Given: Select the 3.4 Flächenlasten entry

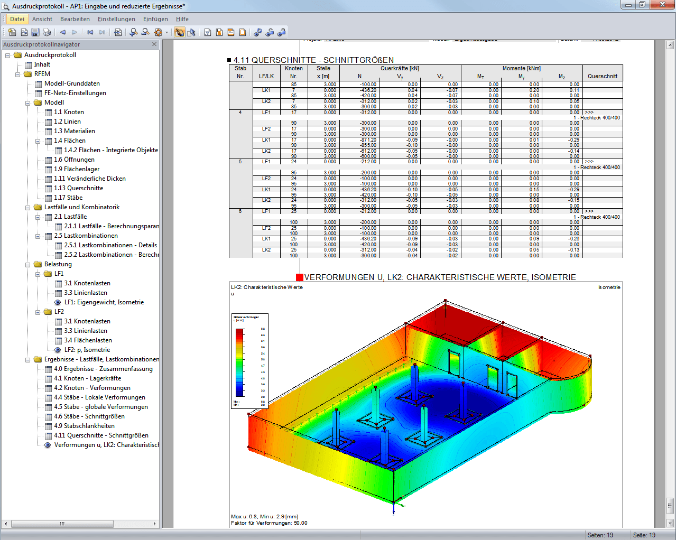Looking at the screenshot, I should (x=88, y=340).
